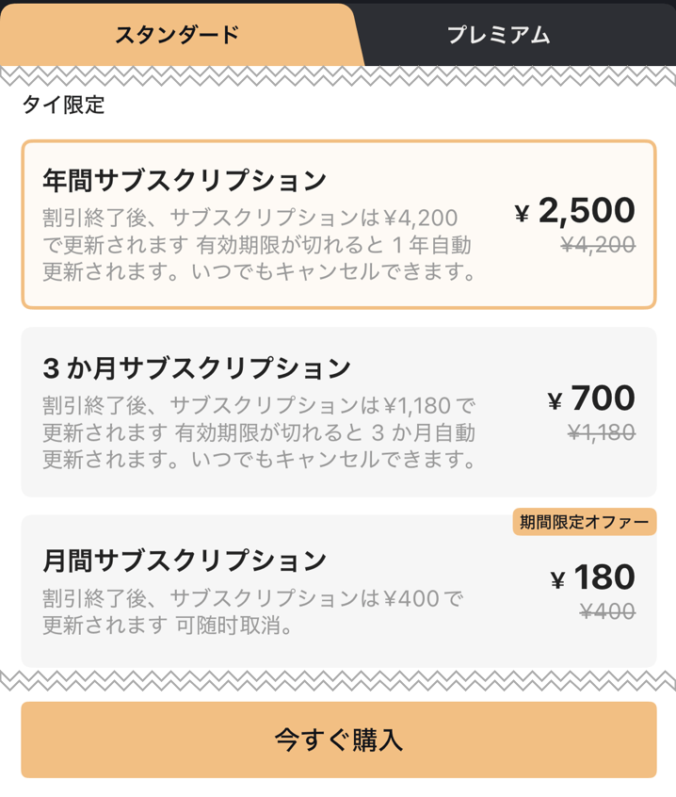Viewport: 676px width, 797px height.
Task: Click the 180 monthly price
Action: (604, 577)
